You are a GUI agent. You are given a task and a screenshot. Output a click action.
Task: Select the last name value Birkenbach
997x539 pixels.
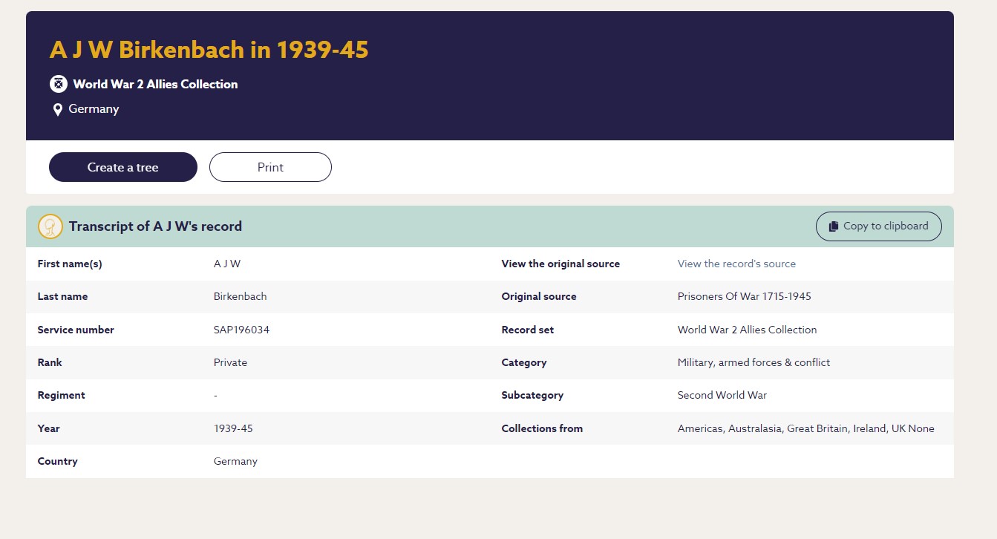point(240,296)
